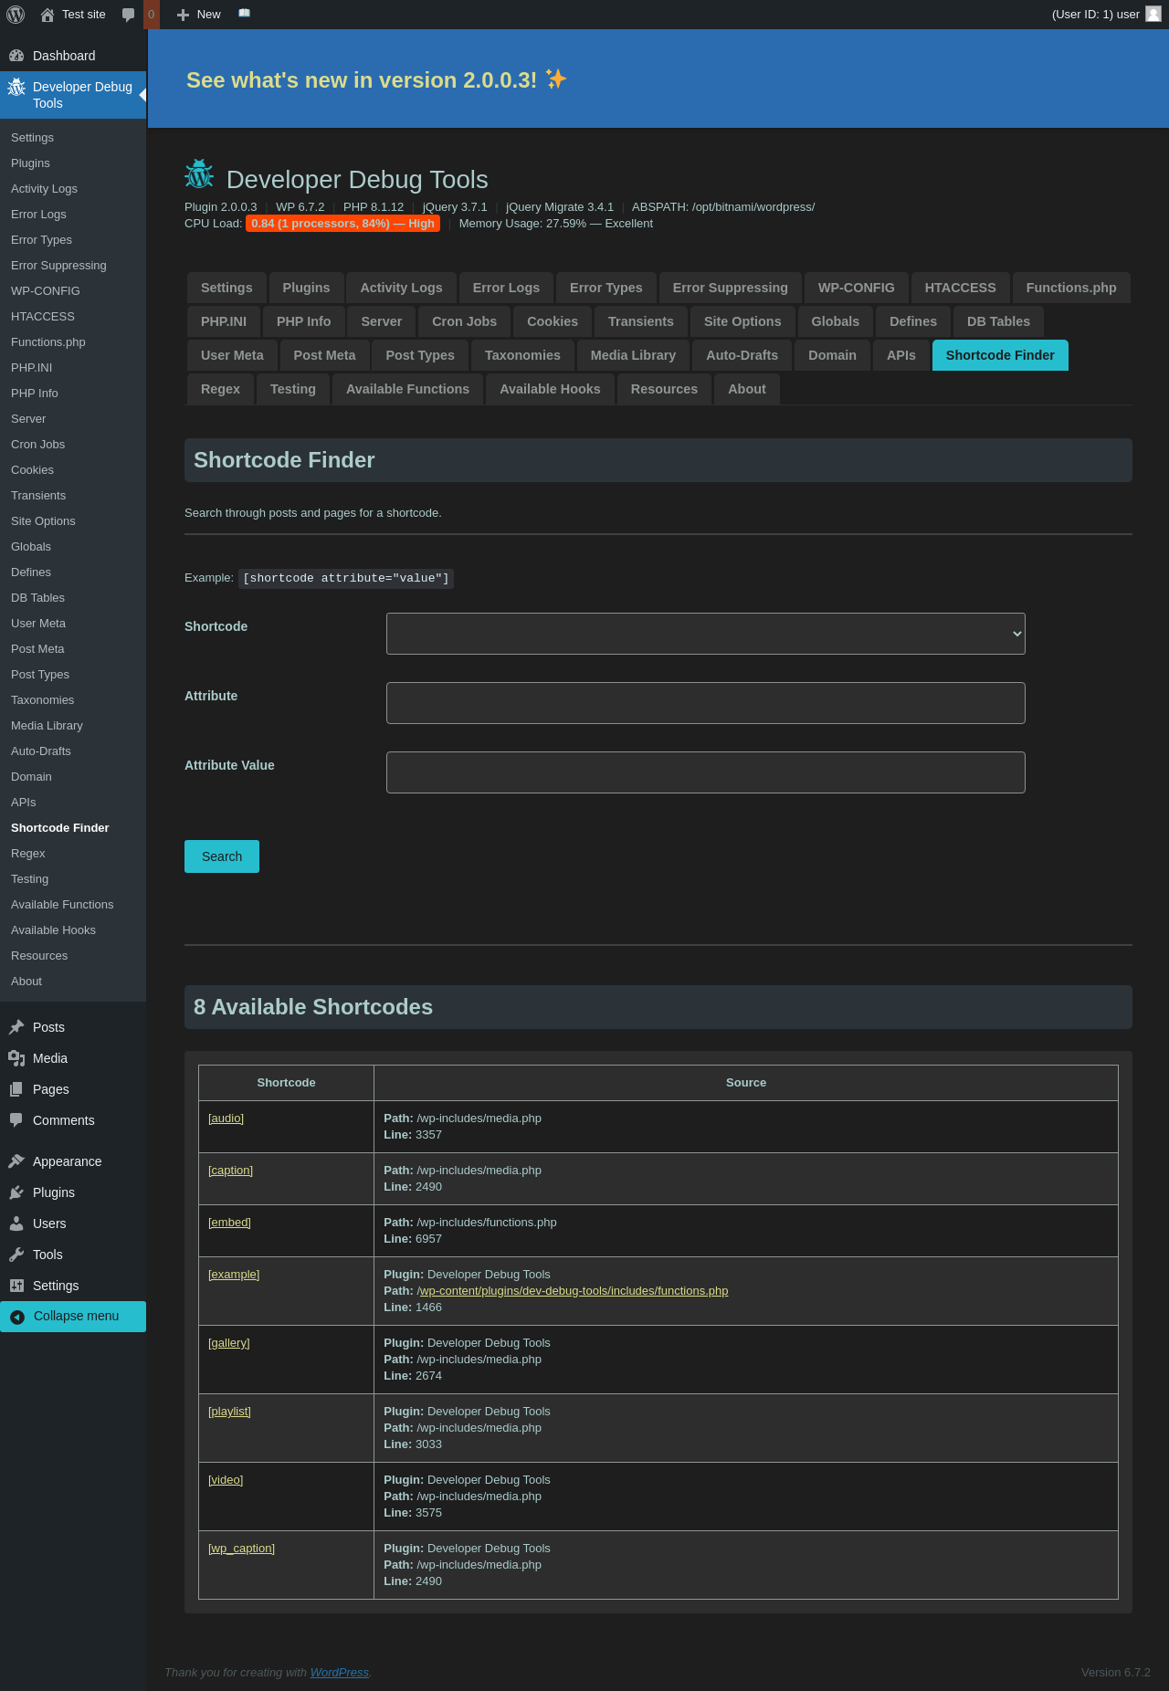The width and height of the screenshot is (1169, 1691).
Task: Open the New content menu in admin bar
Action: click(x=199, y=15)
